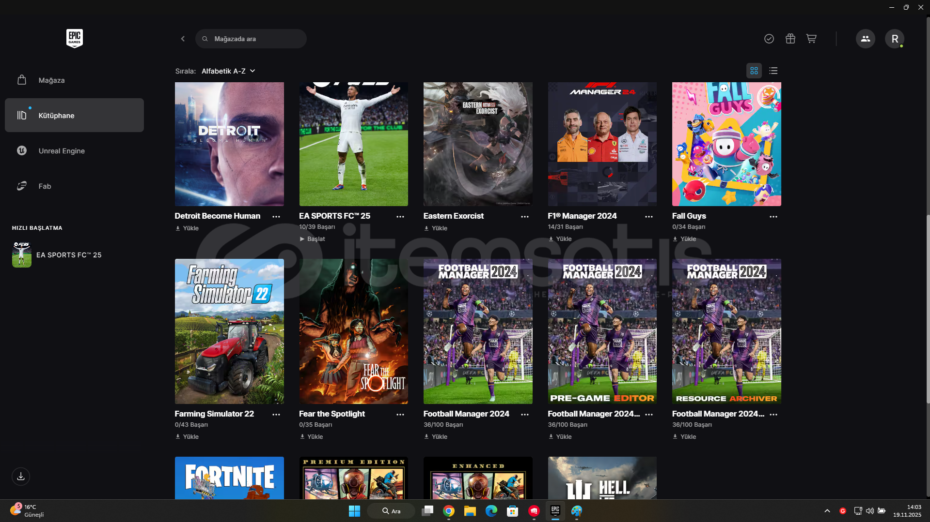Viewport: 930px width, 522px height.
Task: Open options menu for Fall Guys
Action: [773, 217]
